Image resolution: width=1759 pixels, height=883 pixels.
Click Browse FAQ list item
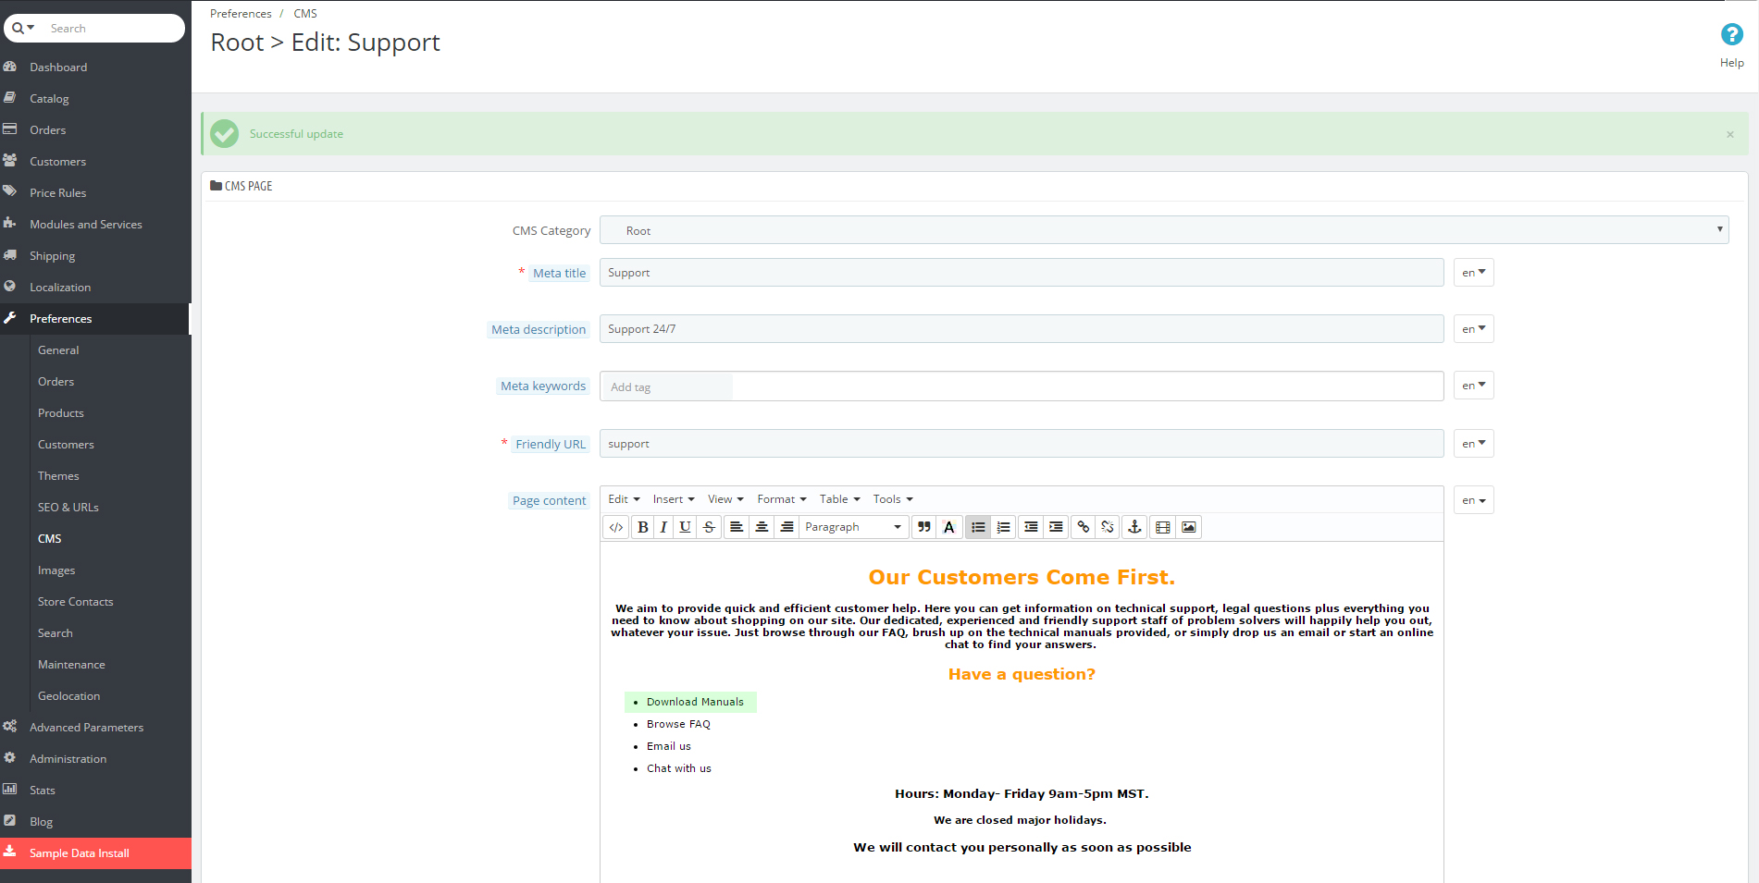point(678,724)
